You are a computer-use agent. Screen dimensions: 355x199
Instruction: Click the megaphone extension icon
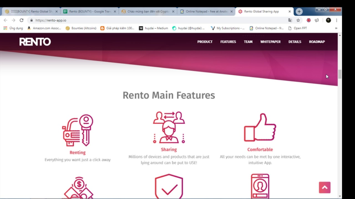click(317, 20)
